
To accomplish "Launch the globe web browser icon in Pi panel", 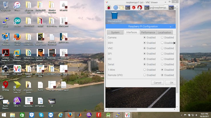I will click(x=115, y=7).
